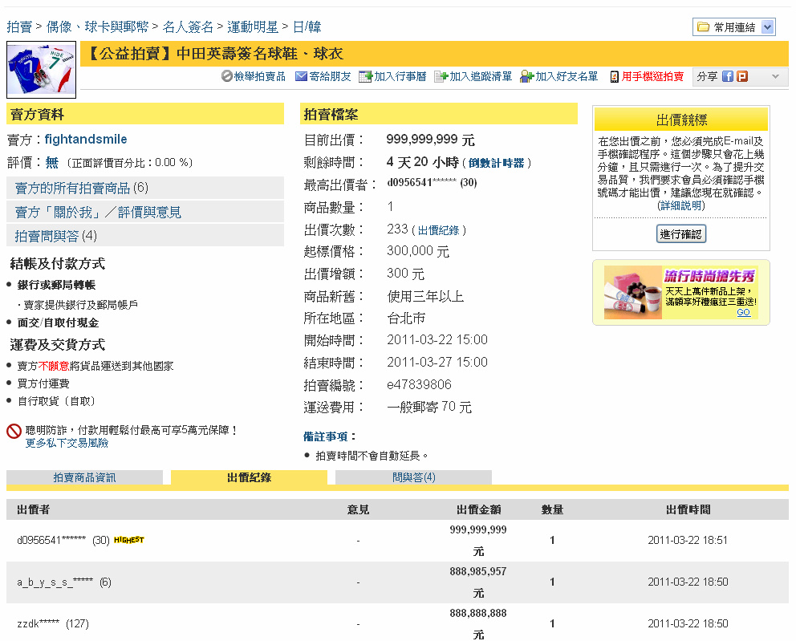The image size is (796, 641).
Task: Click the 888,985,957 bid amount
Action: (478, 571)
